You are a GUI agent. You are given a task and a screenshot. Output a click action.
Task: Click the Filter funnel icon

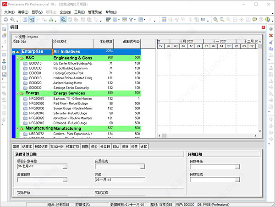click(131, 19)
